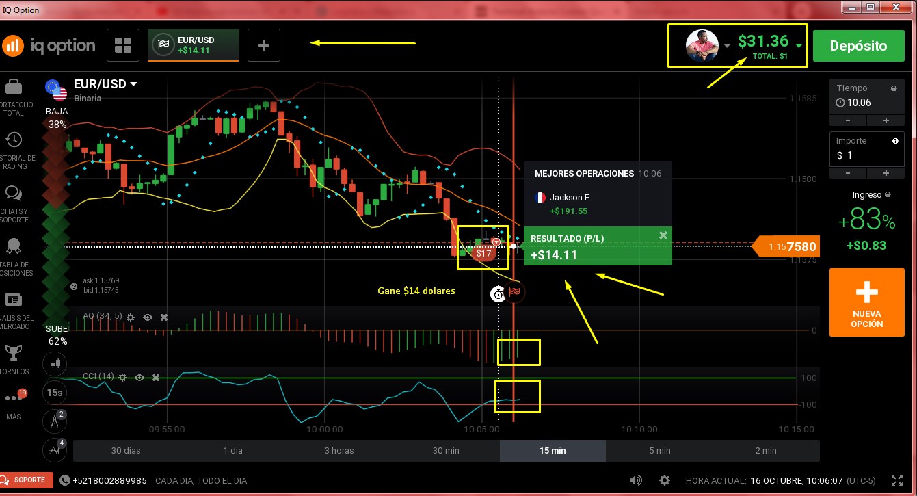Open the Tiempo 10:06 expiration selector
The width and height of the screenshot is (917, 496).
click(866, 103)
